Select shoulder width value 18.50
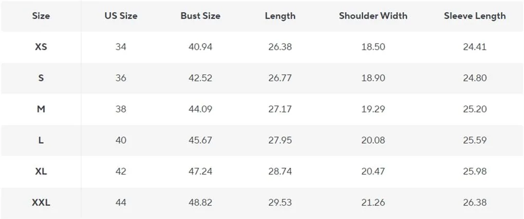This screenshot has width=524, height=219. (373, 47)
